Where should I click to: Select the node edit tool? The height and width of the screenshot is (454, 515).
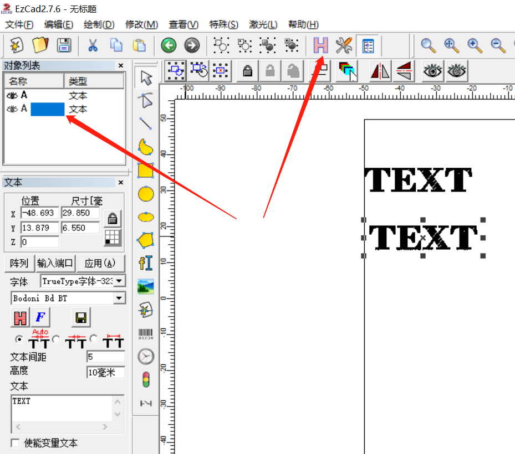pos(146,101)
